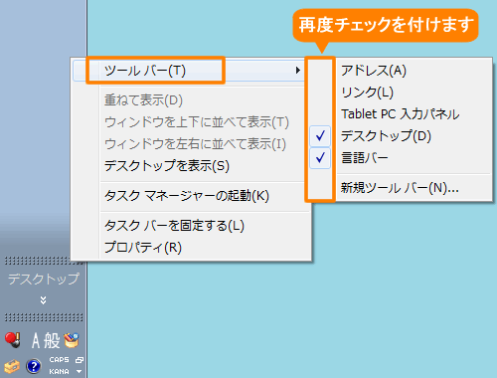Click ウィンドウを上下に並べて表示(T) item
The height and width of the screenshot is (378, 497).
197,122
